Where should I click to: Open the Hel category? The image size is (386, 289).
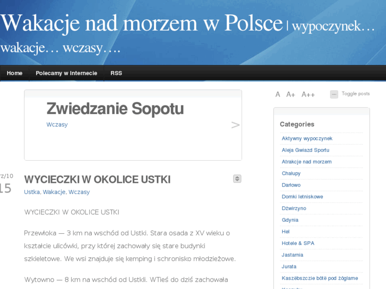286,231
